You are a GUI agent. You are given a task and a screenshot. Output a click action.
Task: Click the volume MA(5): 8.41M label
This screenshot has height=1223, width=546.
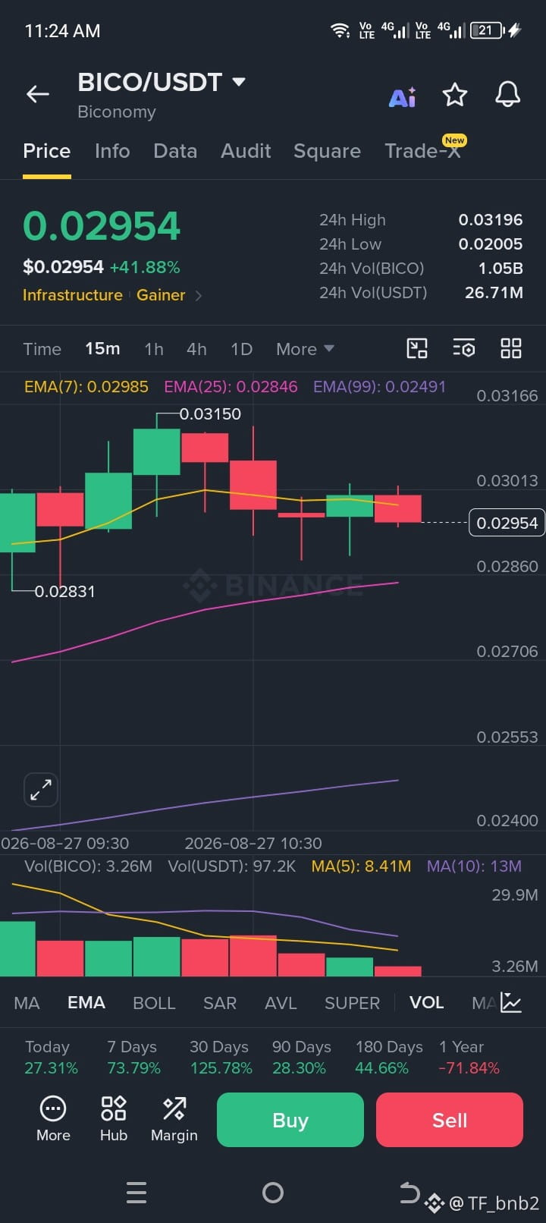point(361,866)
